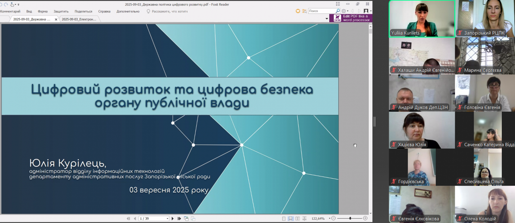Click the zoom out minus icon
Screen dimensions: 515x223
pyautogui.click(x=333, y=218)
